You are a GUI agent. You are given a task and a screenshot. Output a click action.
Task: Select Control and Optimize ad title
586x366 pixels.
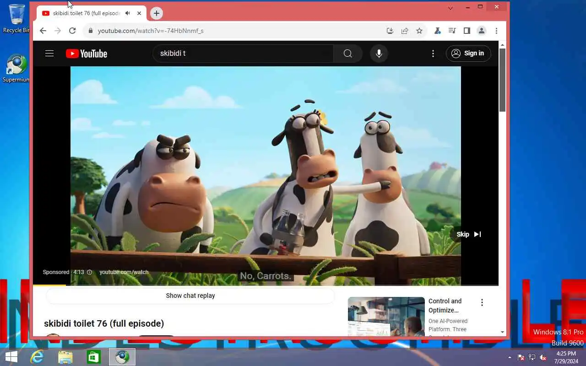coord(445,306)
